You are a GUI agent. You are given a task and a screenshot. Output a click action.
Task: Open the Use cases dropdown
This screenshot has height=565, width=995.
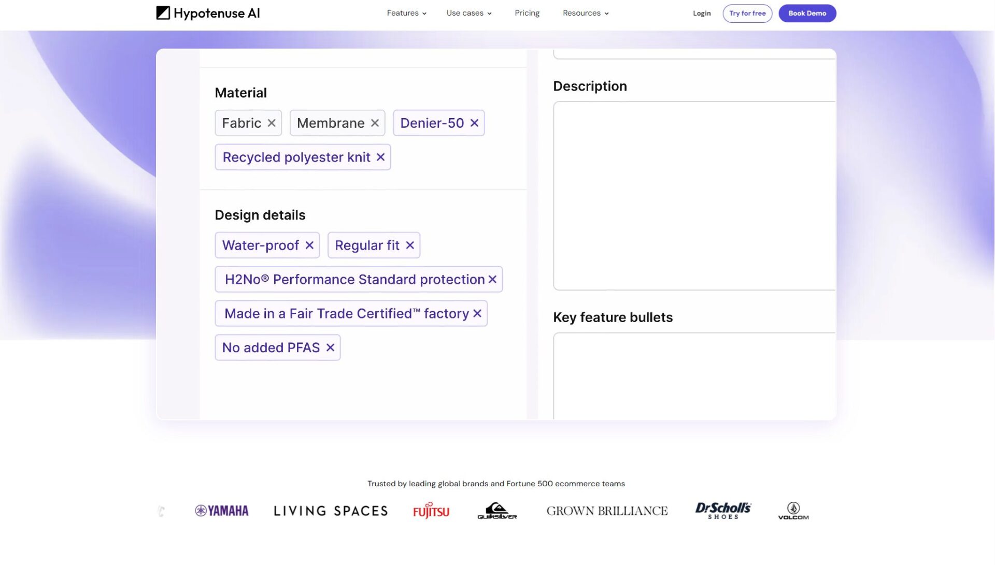point(468,13)
